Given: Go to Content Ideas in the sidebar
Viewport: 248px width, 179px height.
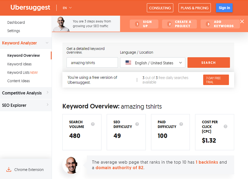Looking at the screenshot, I should 19,81.
